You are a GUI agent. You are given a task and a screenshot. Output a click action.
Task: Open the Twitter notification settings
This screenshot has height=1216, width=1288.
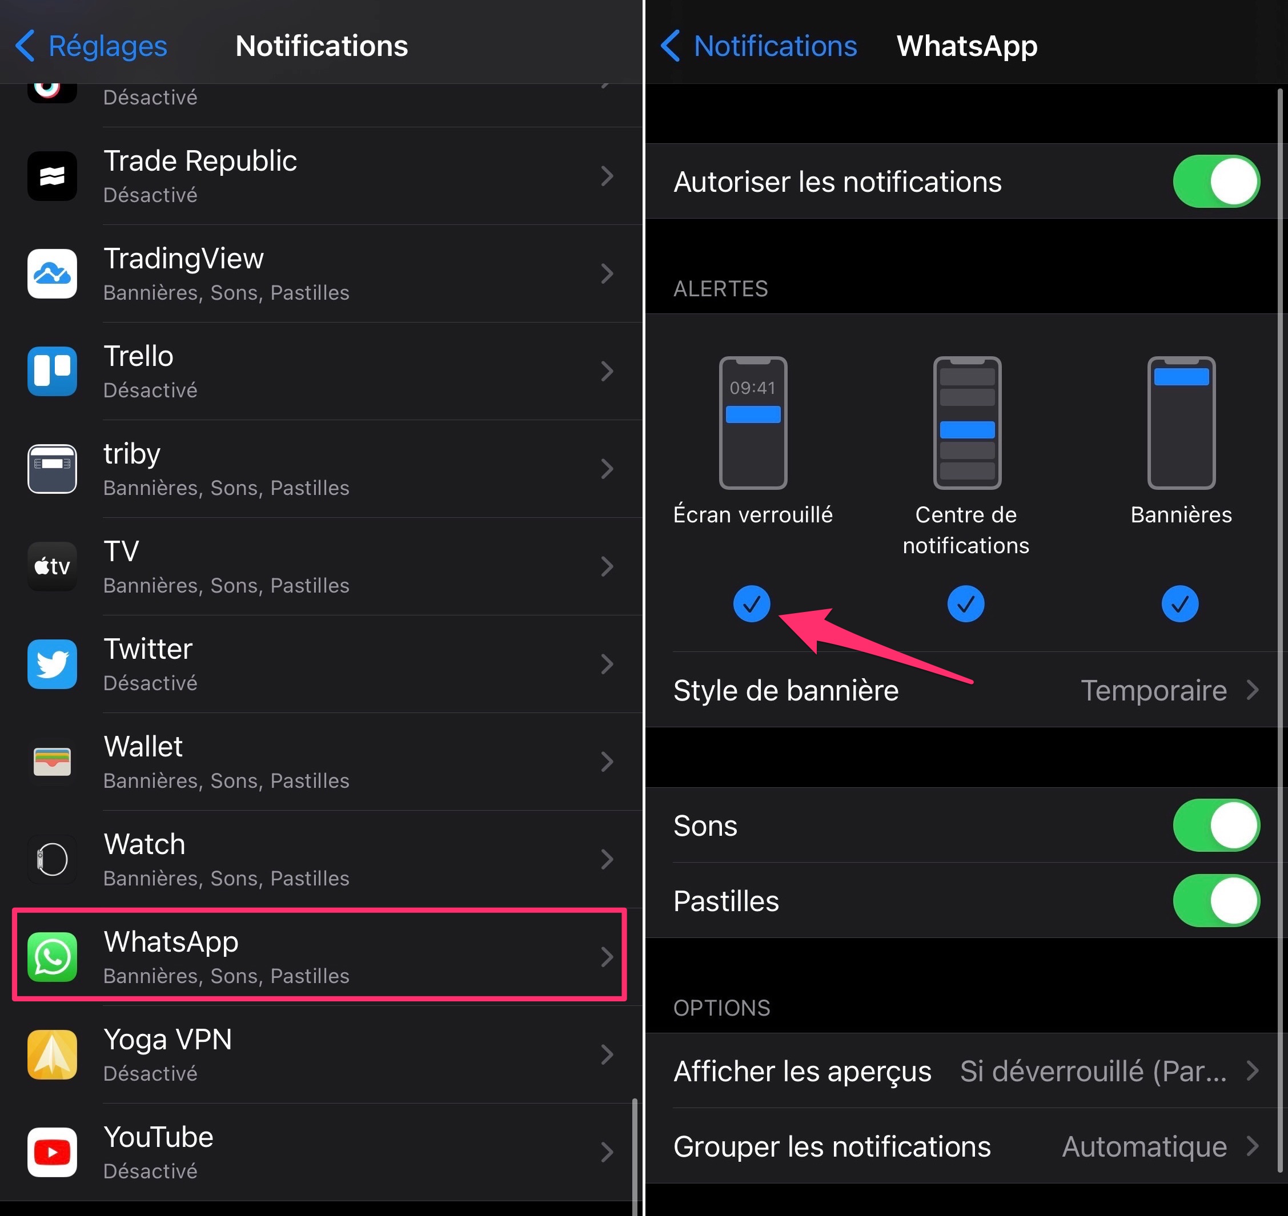(322, 665)
